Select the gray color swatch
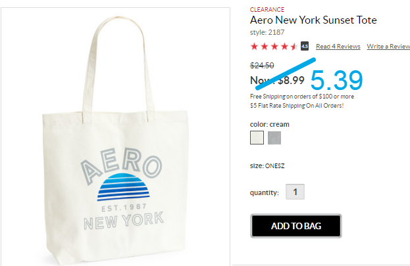 [274, 137]
